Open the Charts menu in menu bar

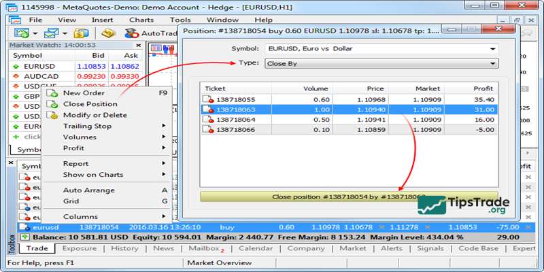tap(141, 20)
